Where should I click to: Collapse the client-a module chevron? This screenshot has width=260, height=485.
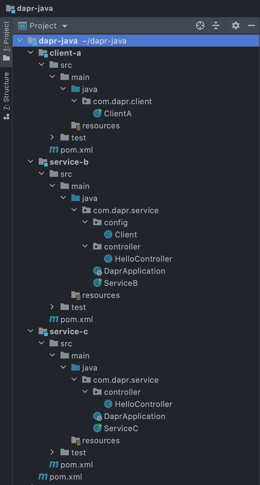pos(31,52)
